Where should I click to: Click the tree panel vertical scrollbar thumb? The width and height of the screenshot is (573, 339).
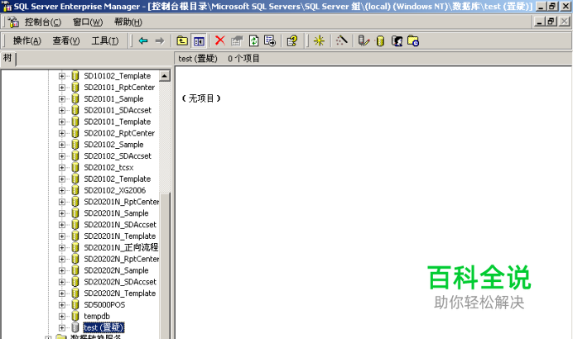pyautogui.click(x=165, y=265)
